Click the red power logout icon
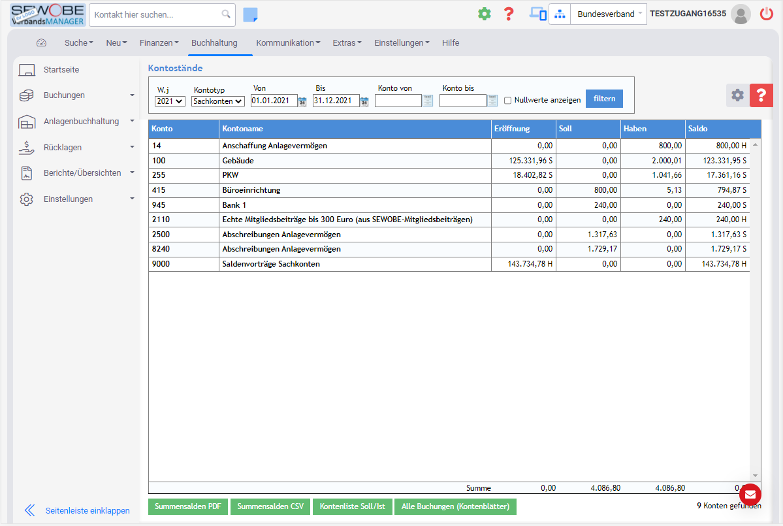 click(767, 14)
